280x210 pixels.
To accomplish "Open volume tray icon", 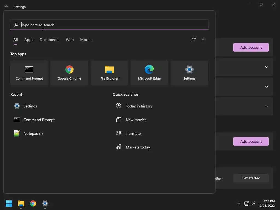I will 253,203.
